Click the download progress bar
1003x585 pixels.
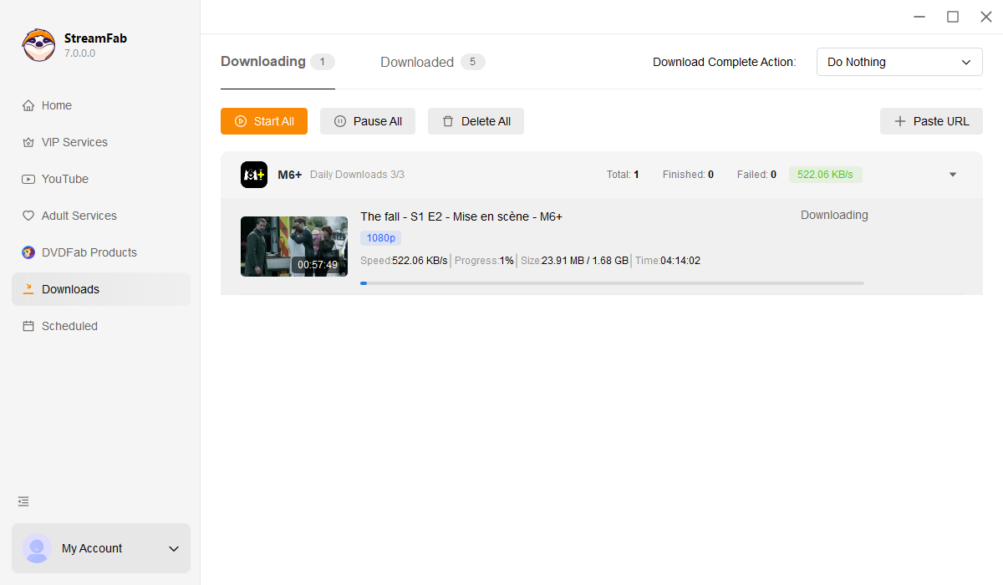613,283
